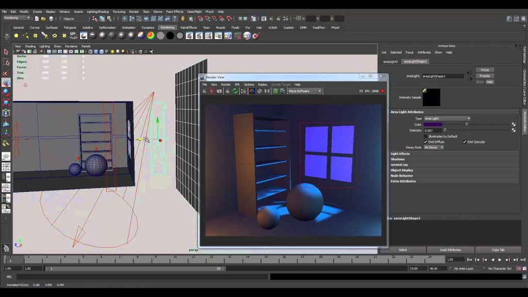Click the Display Alpha Channel icon
Screen dimensions: 528x297
260,91
